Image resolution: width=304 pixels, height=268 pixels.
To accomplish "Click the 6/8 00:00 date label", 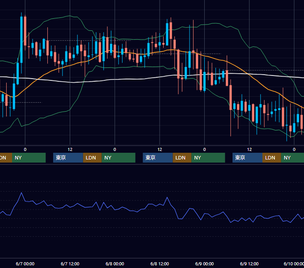I will click(115, 264).
